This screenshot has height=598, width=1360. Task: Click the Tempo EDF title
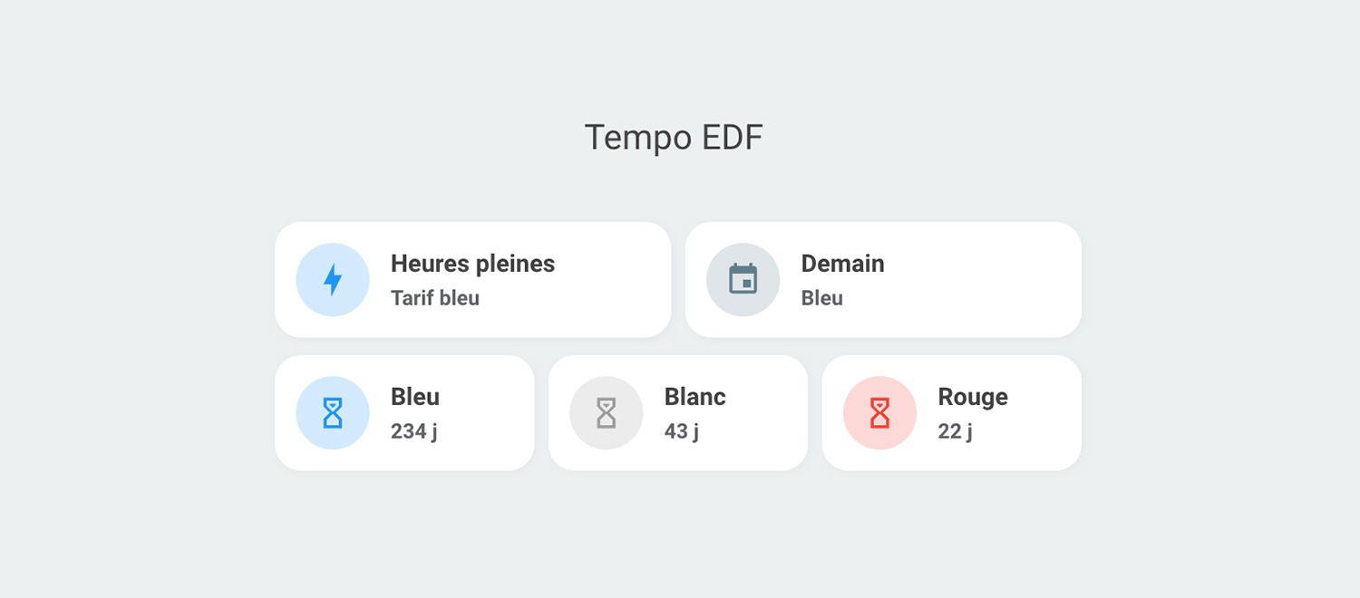pos(674,137)
